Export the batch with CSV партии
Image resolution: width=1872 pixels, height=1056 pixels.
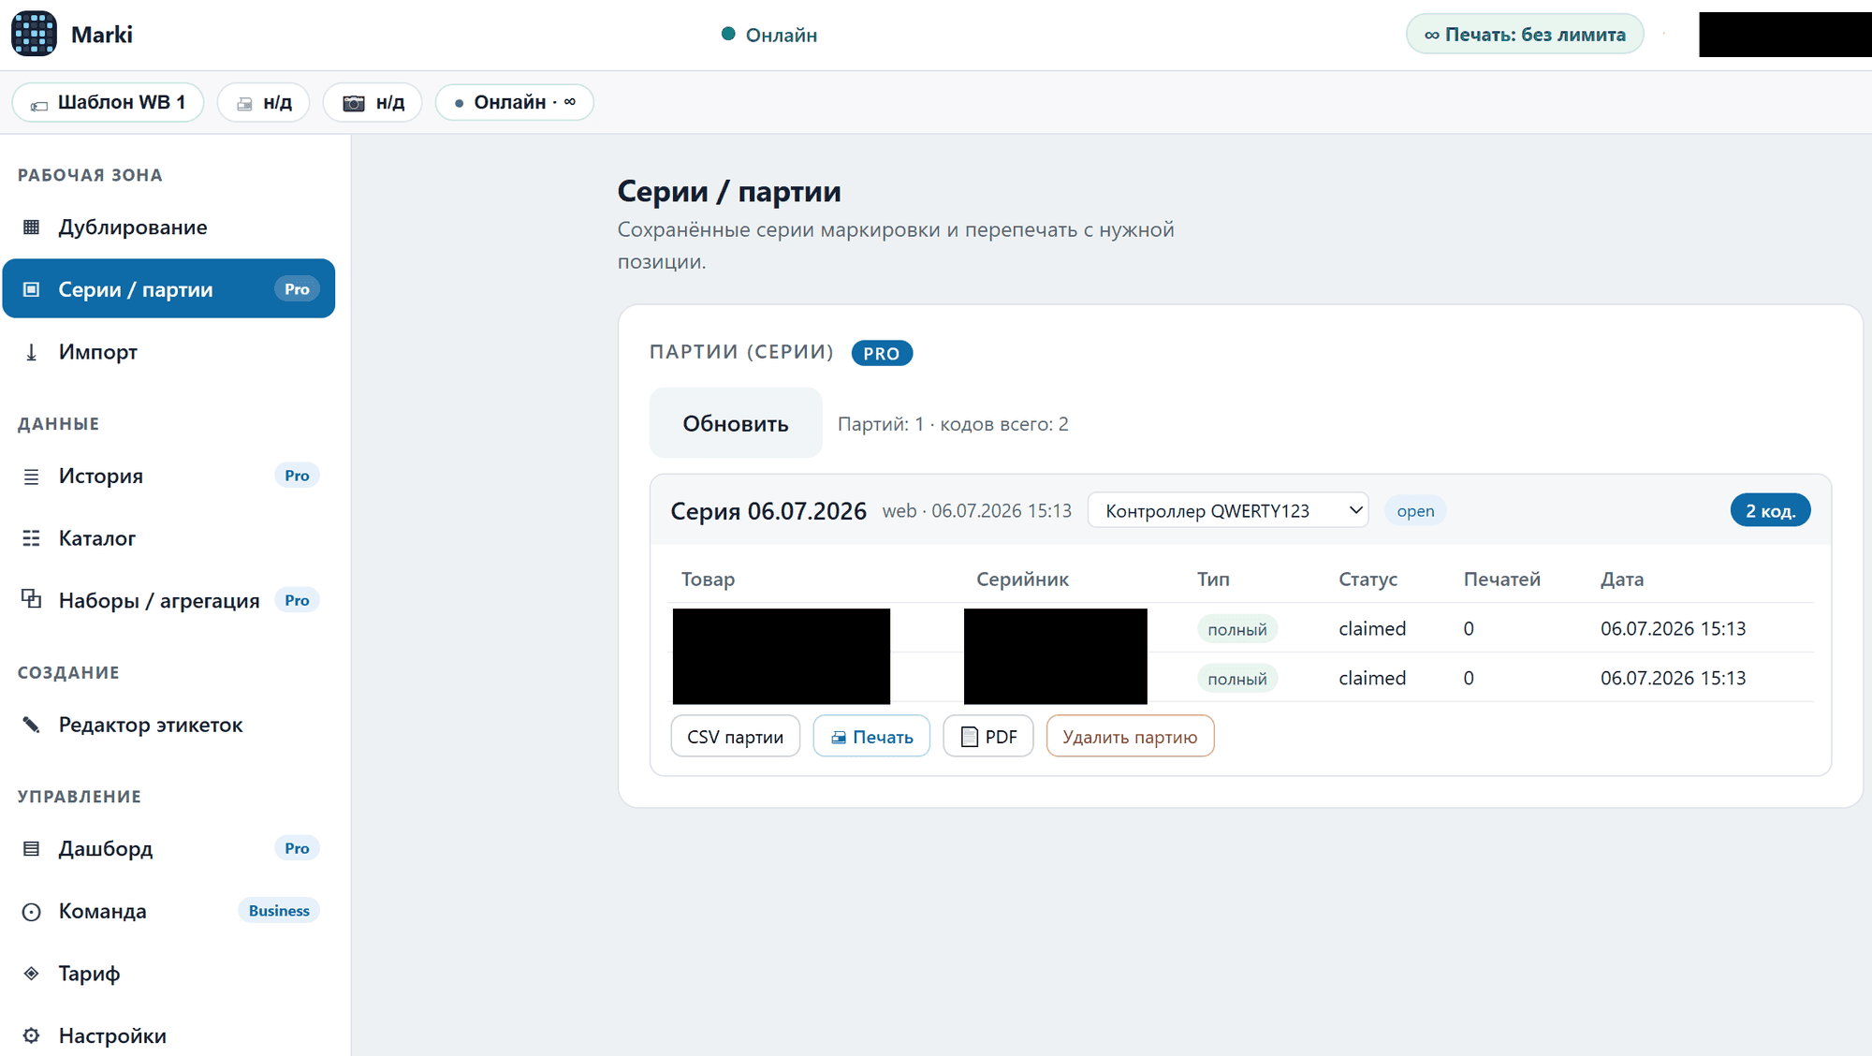[736, 737]
